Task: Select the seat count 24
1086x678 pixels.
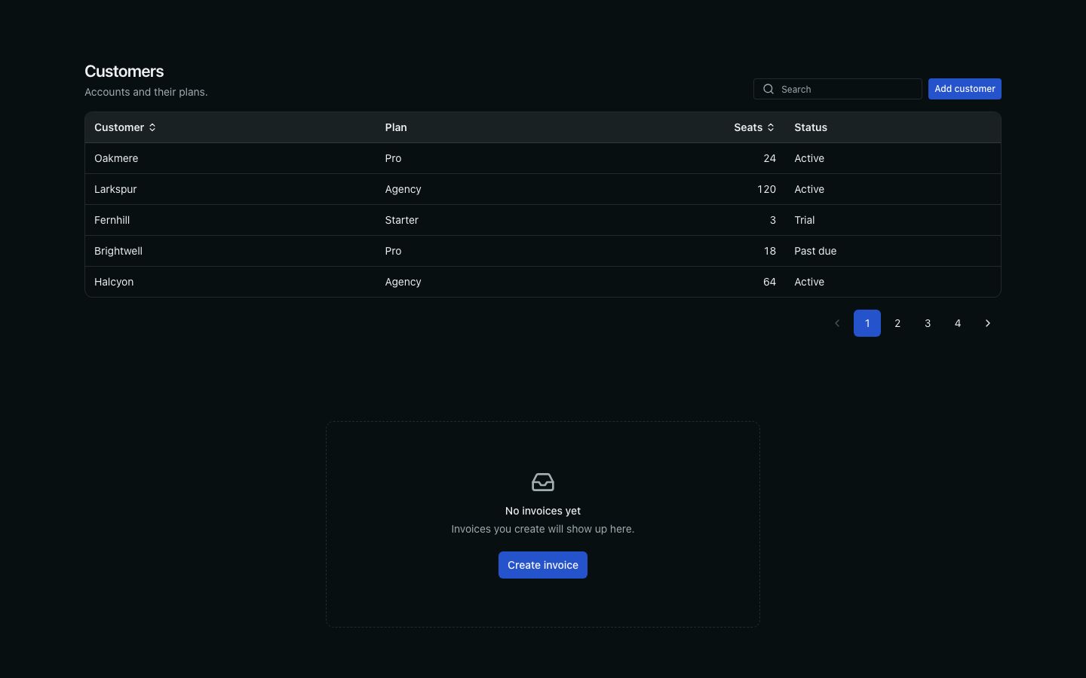Action: [769, 158]
